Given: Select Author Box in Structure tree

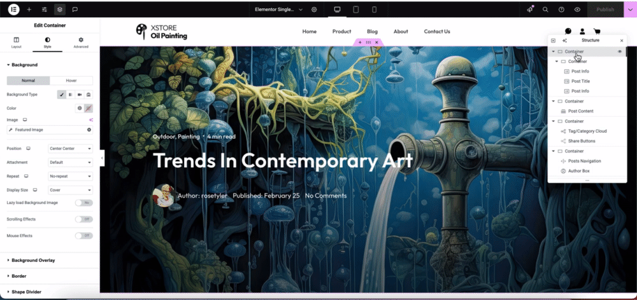Looking at the screenshot, I should click(x=578, y=171).
